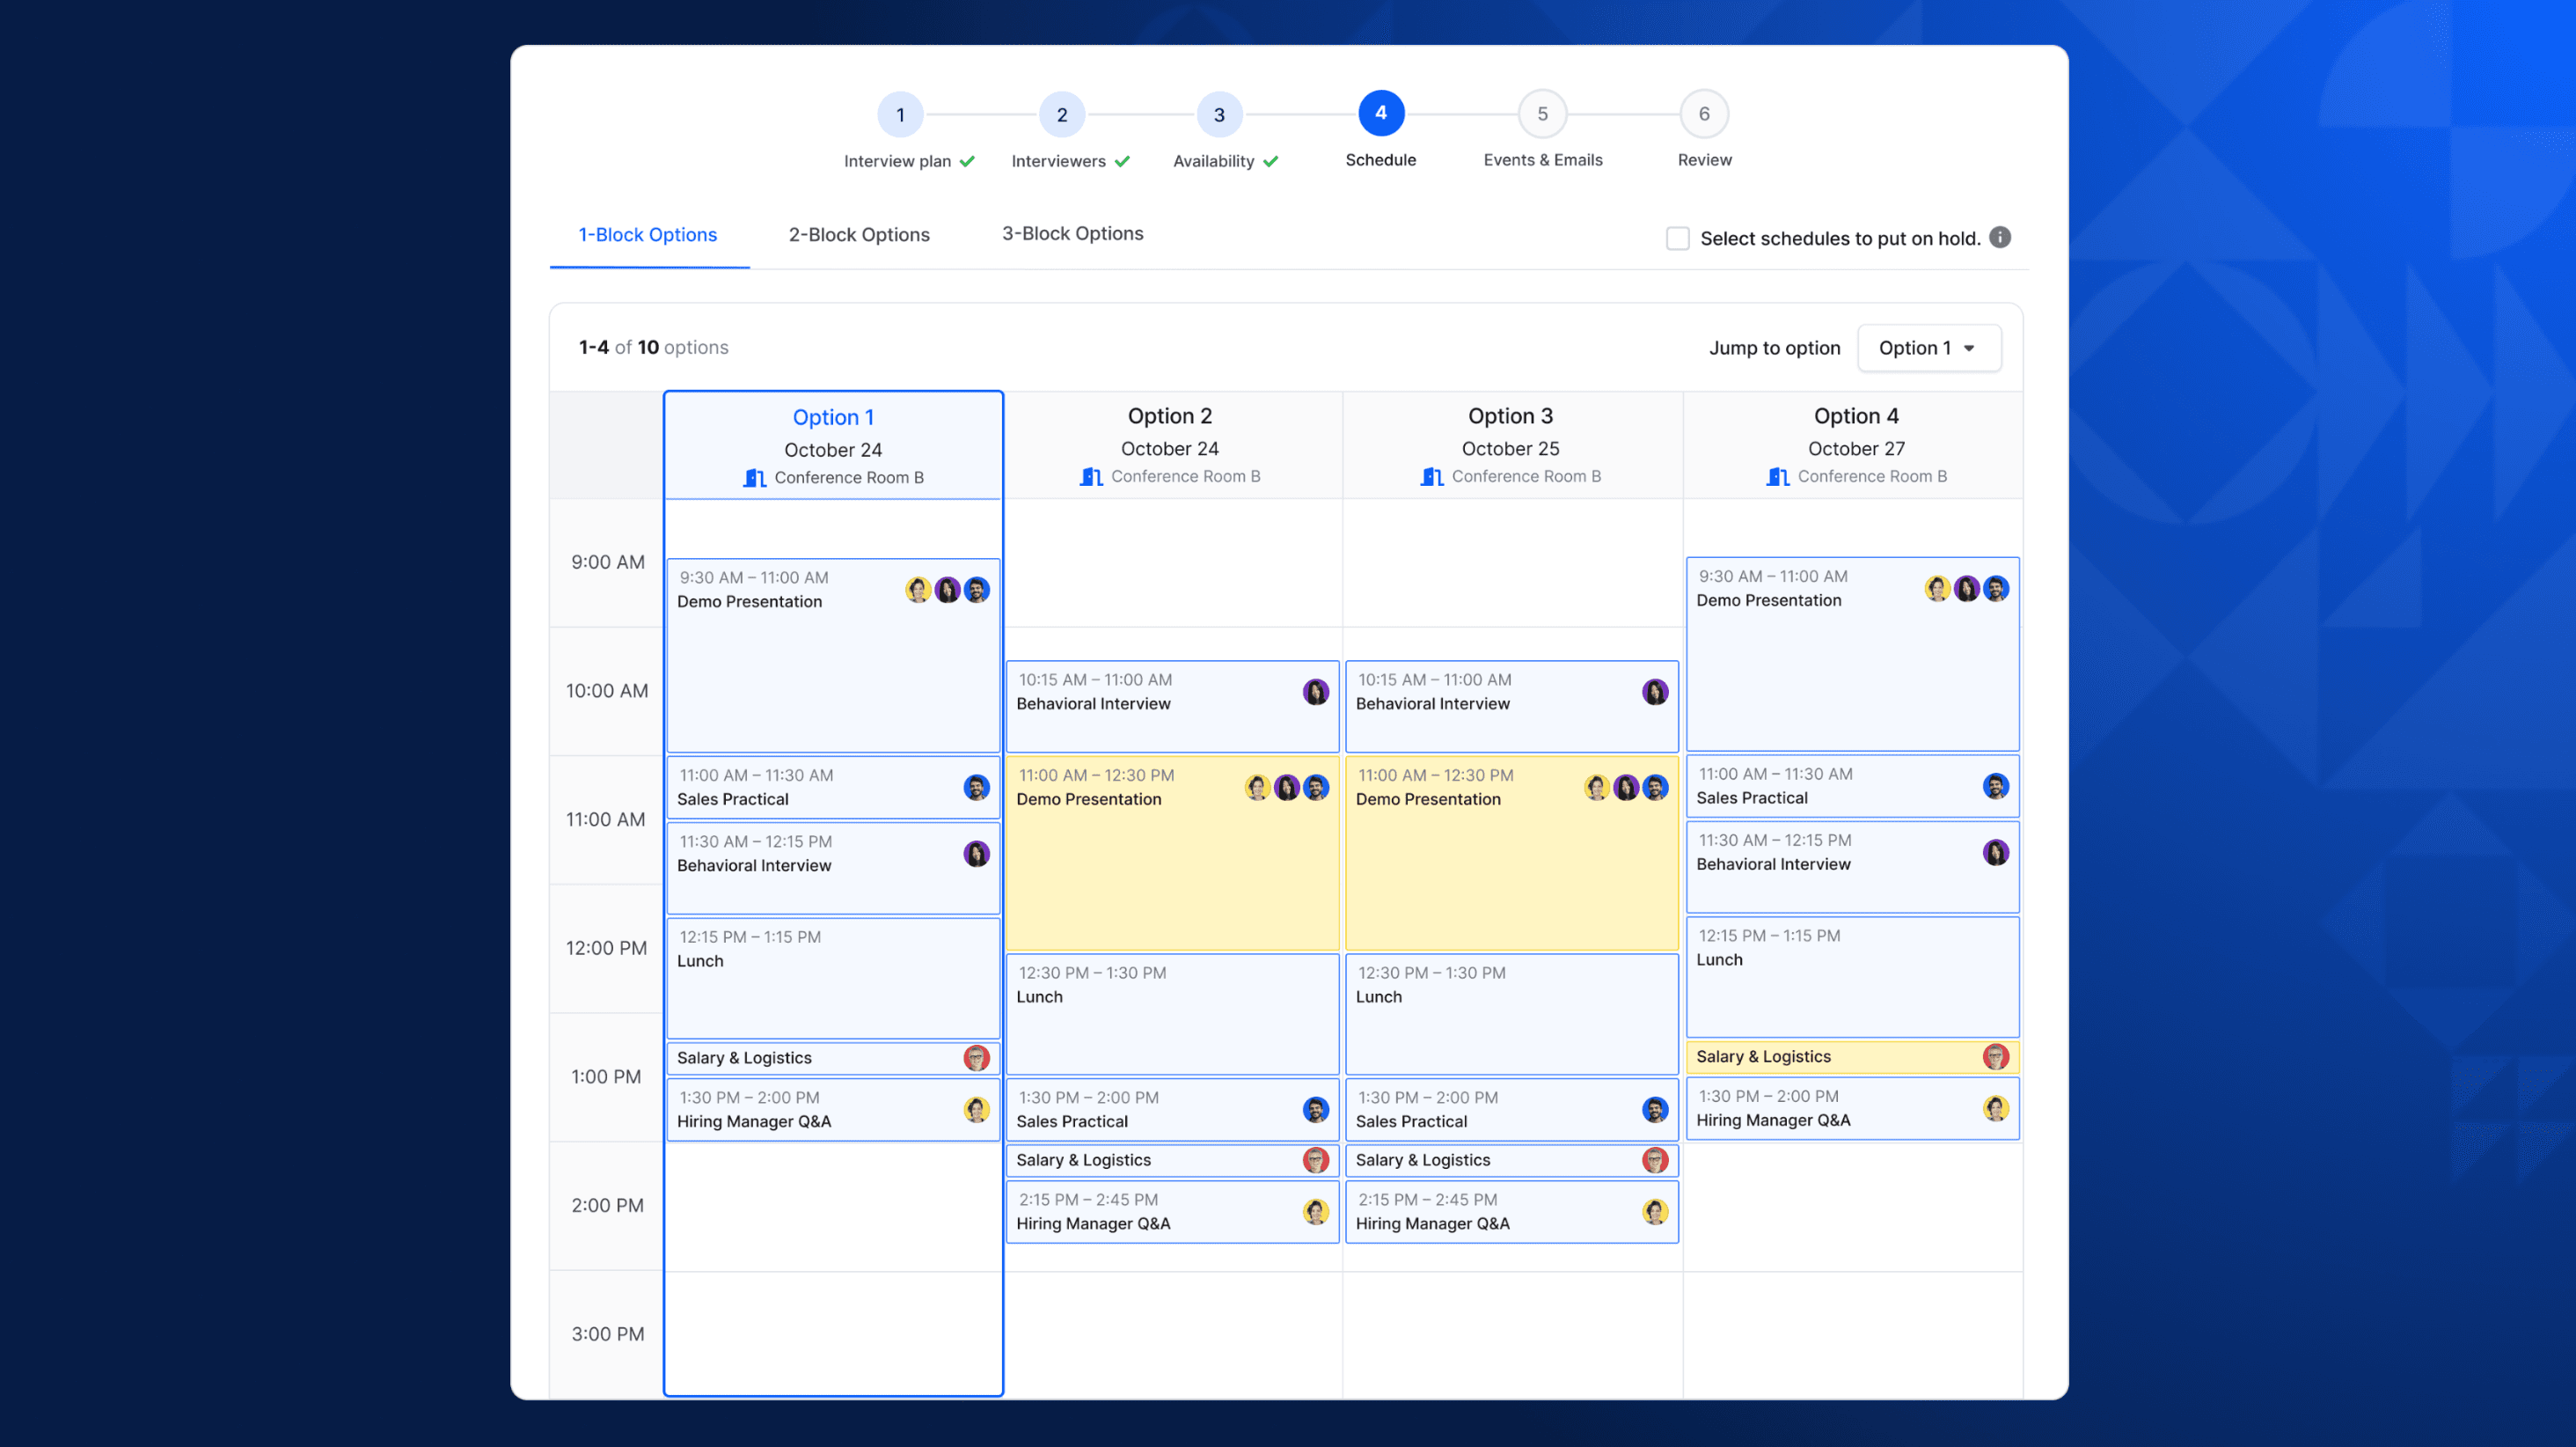2576x1447 pixels.
Task: Click the interviewer avatar on Option 2 Behavioral Interview
Action: click(1315, 692)
